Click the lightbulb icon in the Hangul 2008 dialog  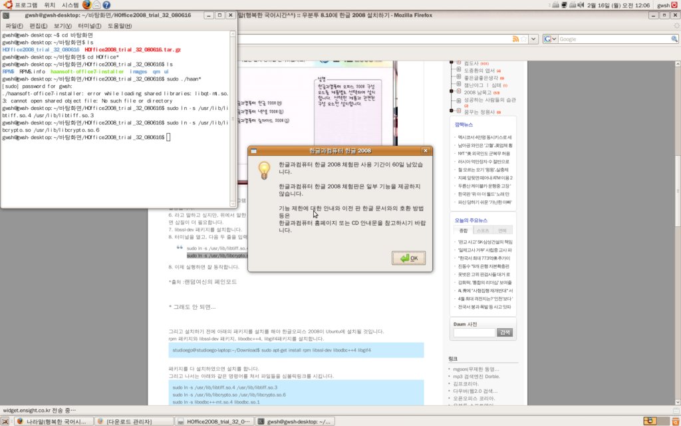pos(264,170)
